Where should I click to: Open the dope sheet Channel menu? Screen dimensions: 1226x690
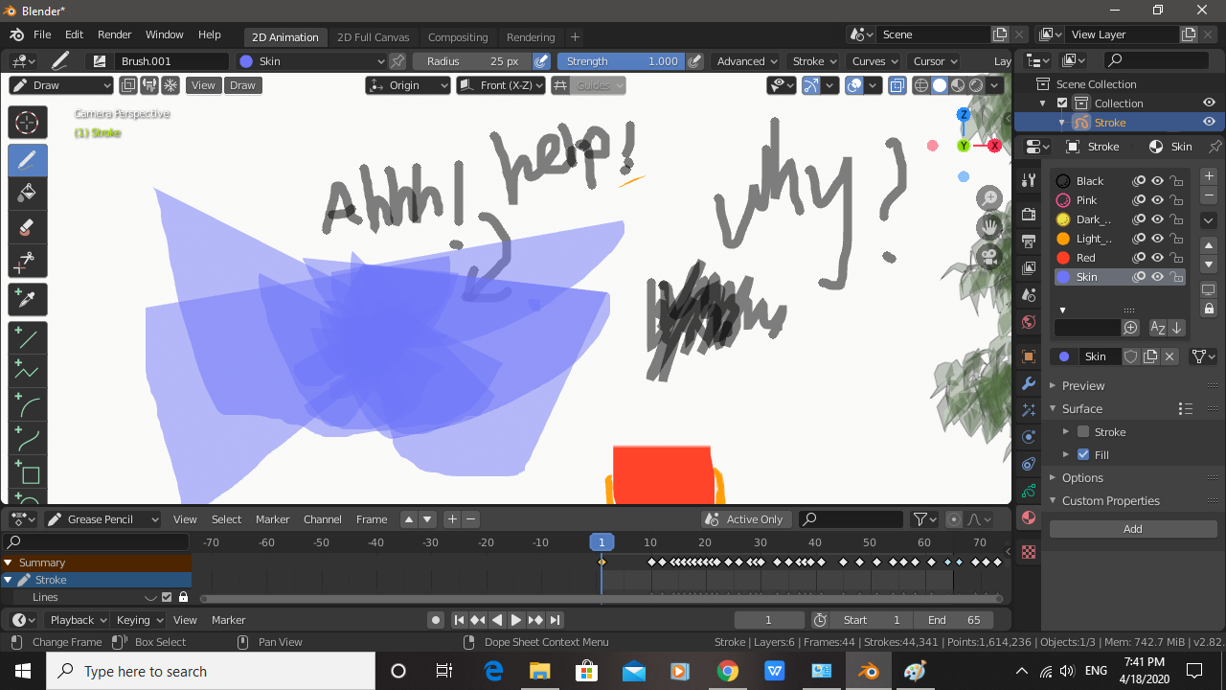click(x=323, y=519)
